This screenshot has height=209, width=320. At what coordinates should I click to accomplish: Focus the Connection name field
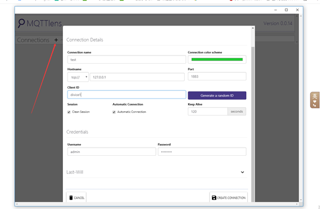tap(126, 60)
